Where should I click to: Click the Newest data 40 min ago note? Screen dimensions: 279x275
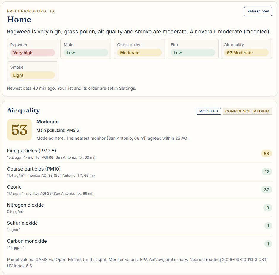pos(71,88)
